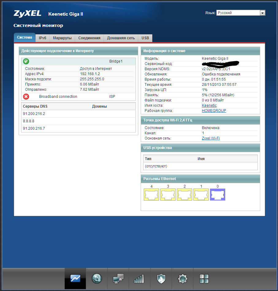The width and height of the screenshot is (278, 291).
Task: Open the Applications four-squares icon
Action: [204, 278]
